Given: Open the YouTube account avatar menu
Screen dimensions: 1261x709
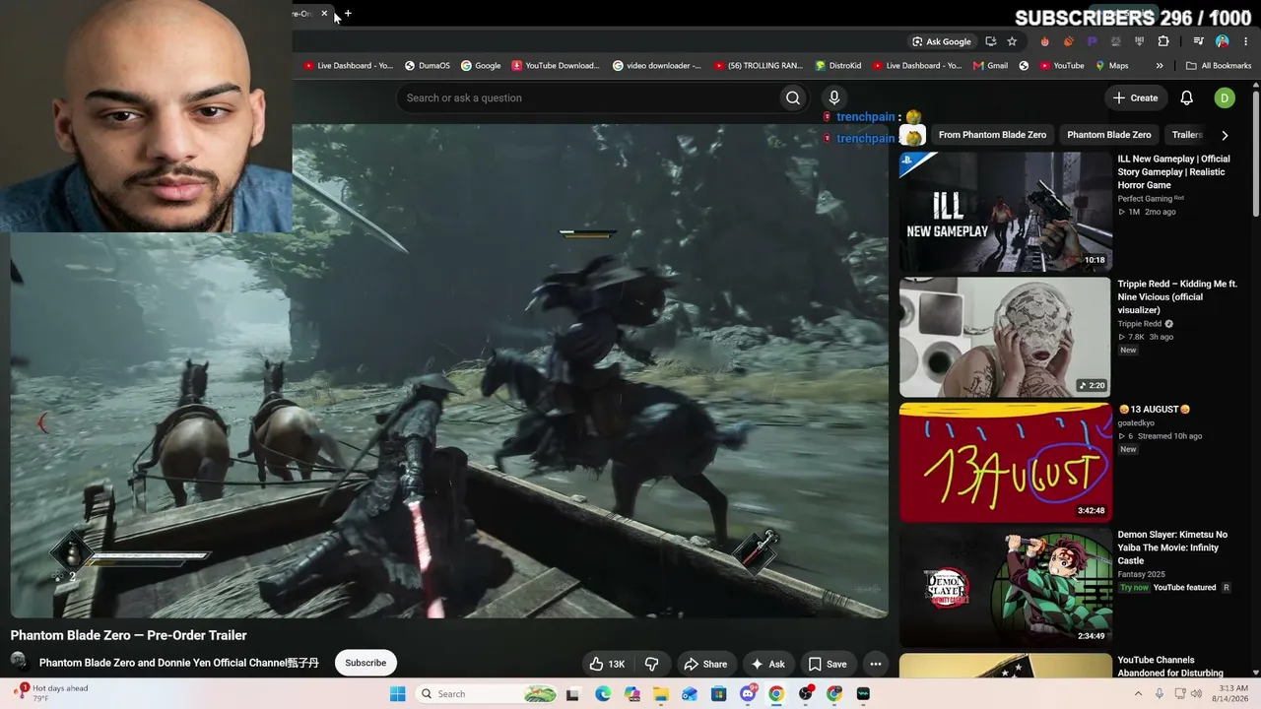Looking at the screenshot, I should point(1224,97).
